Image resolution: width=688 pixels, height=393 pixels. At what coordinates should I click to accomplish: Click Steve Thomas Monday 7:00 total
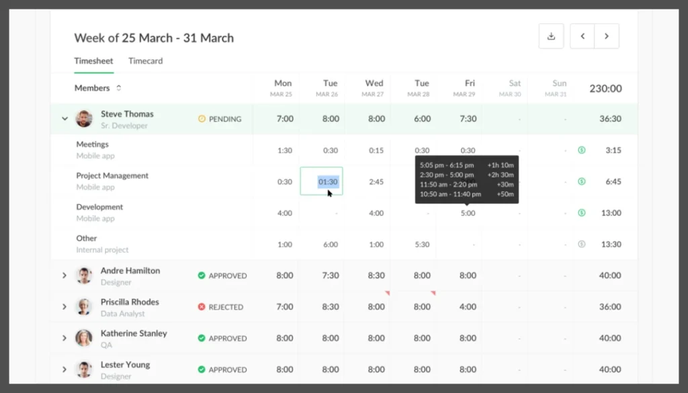tap(285, 118)
